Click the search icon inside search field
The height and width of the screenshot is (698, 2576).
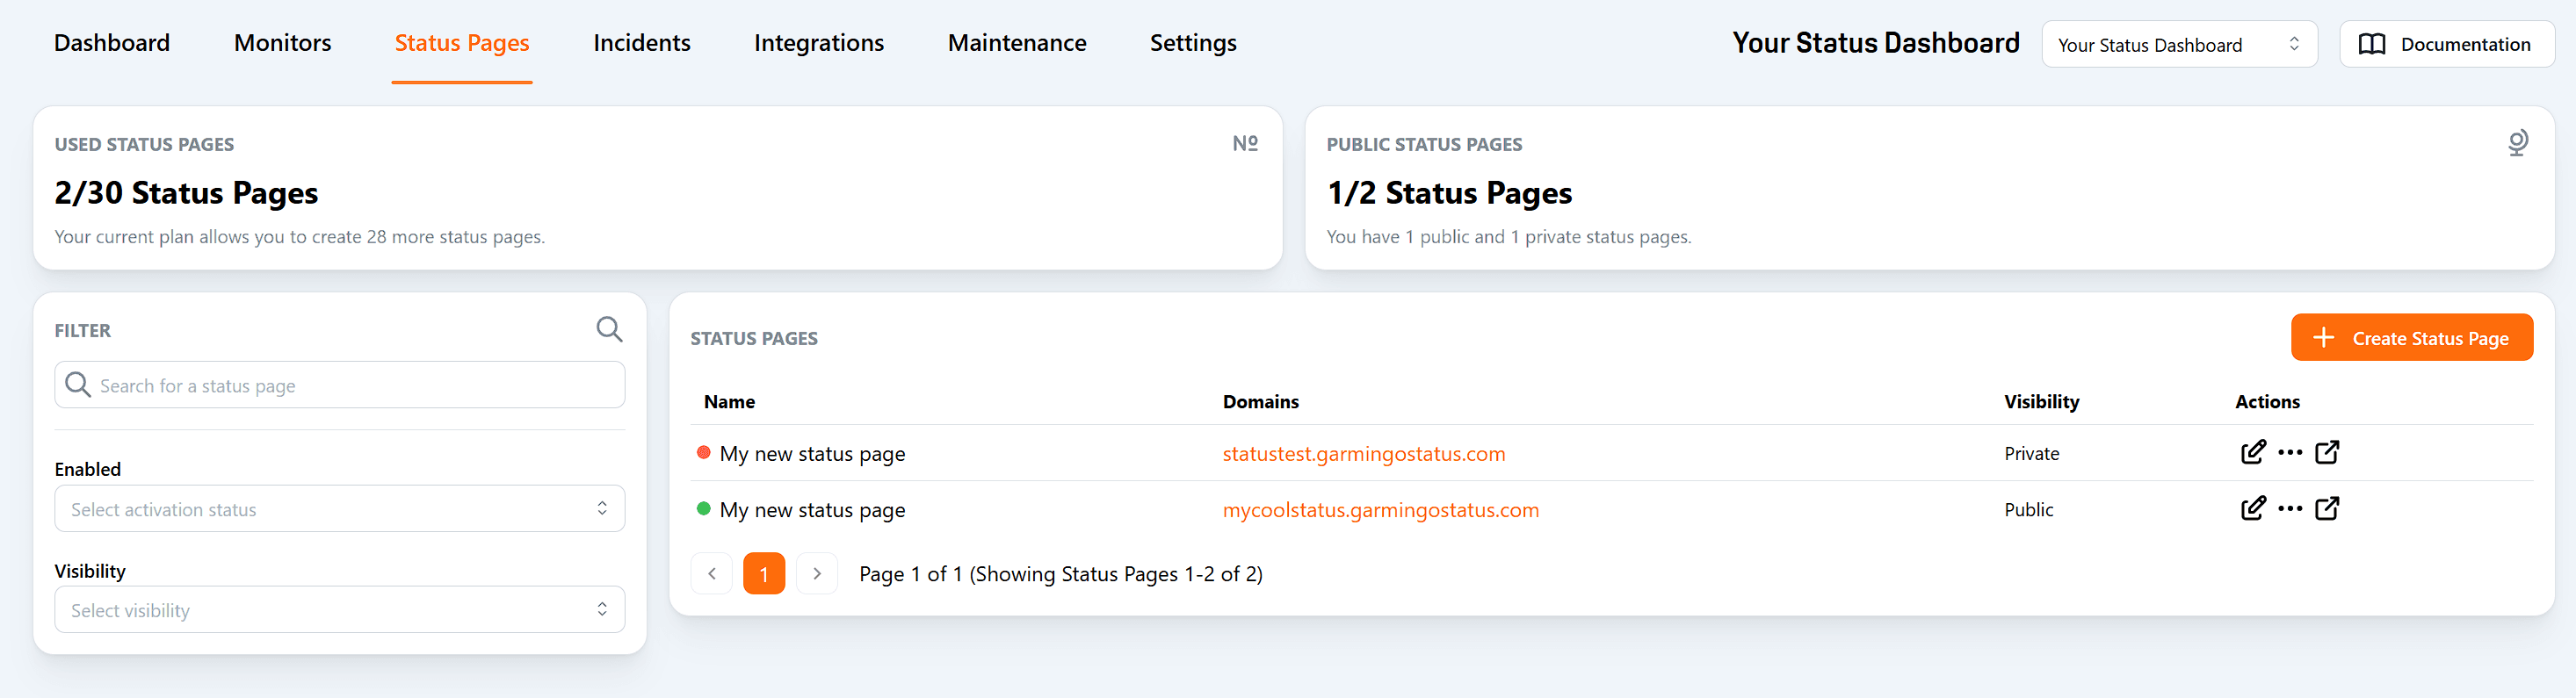click(77, 385)
